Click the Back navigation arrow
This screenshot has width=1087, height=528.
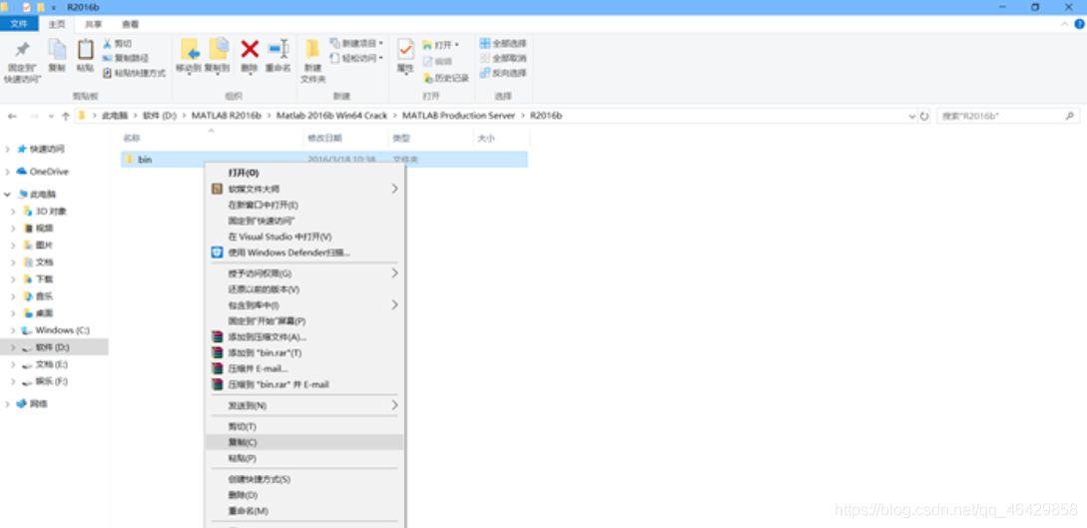[13, 117]
